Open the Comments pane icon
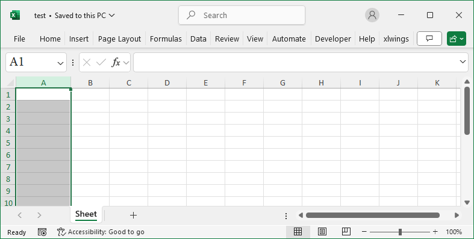This screenshot has width=474, height=239. (429, 39)
